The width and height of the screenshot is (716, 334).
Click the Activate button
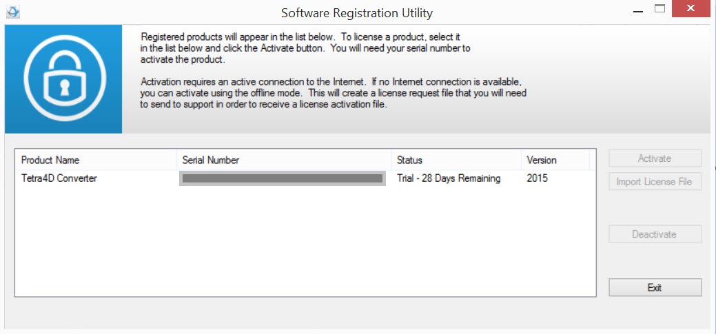pyautogui.click(x=655, y=158)
